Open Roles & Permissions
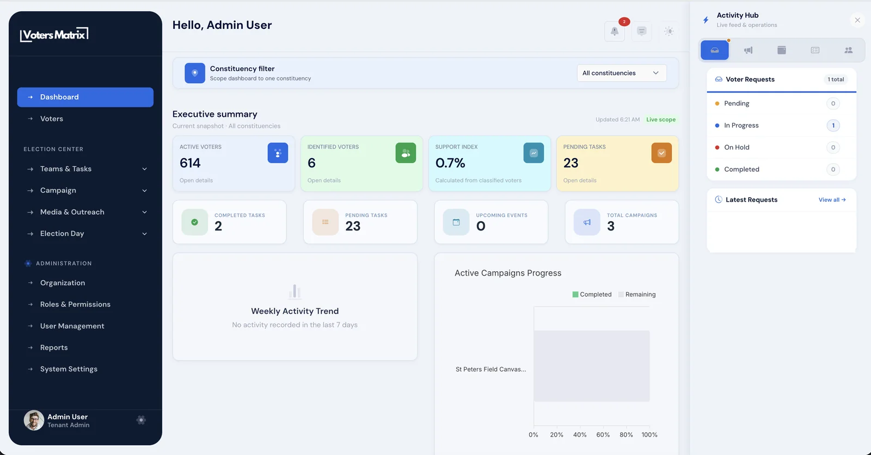871x455 pixels. click(x=85, y=304)
